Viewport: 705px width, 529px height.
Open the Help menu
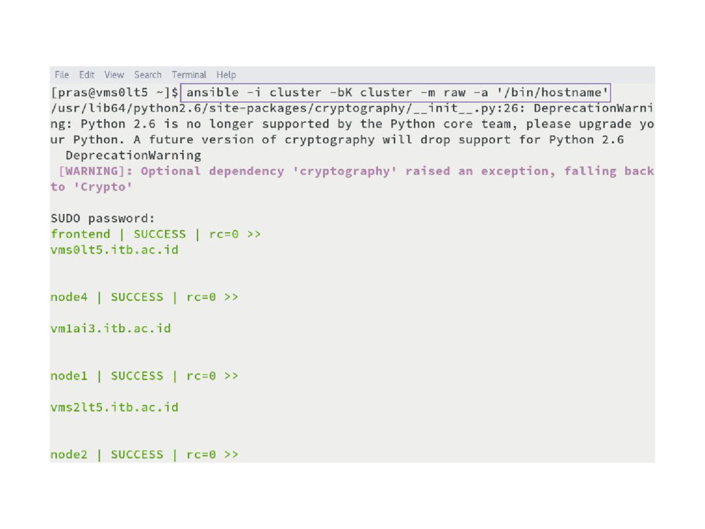coord(226,74)
